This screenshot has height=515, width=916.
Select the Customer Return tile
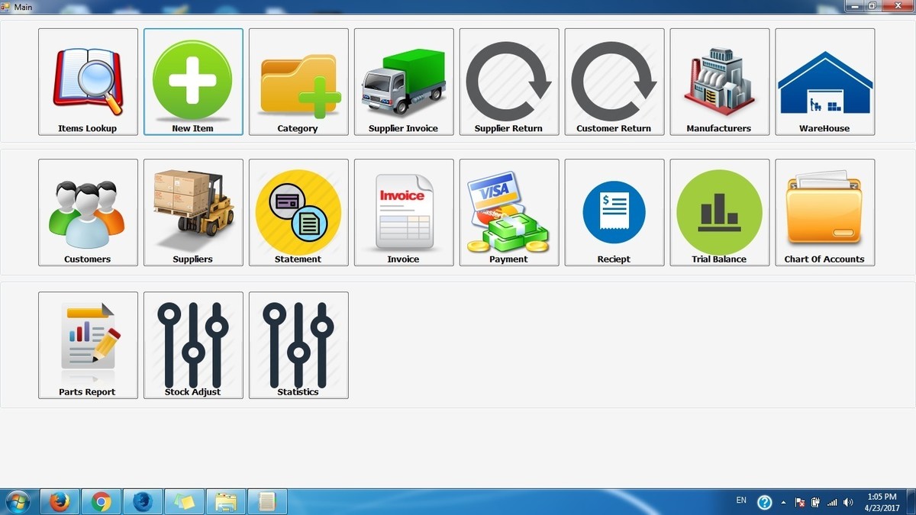click(614, 82)
